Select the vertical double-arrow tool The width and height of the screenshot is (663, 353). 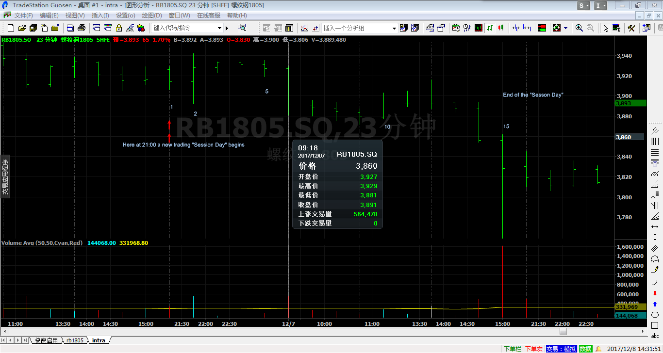[x=655, y=237]
